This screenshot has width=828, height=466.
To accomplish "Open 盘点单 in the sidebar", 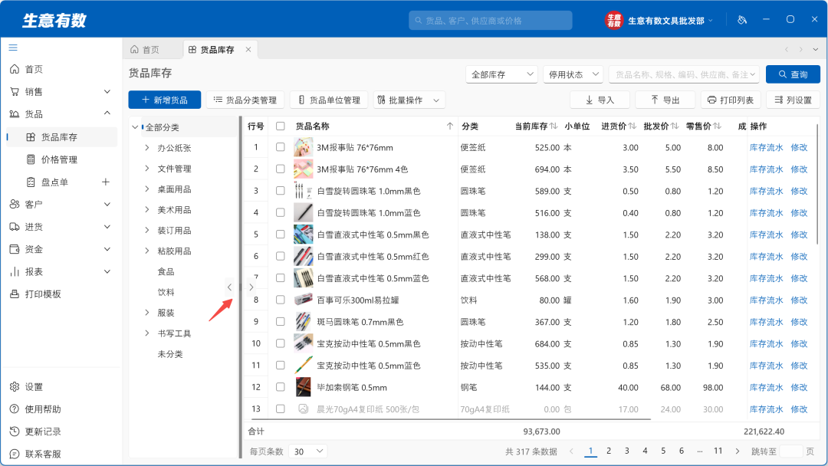I will 54,182.
